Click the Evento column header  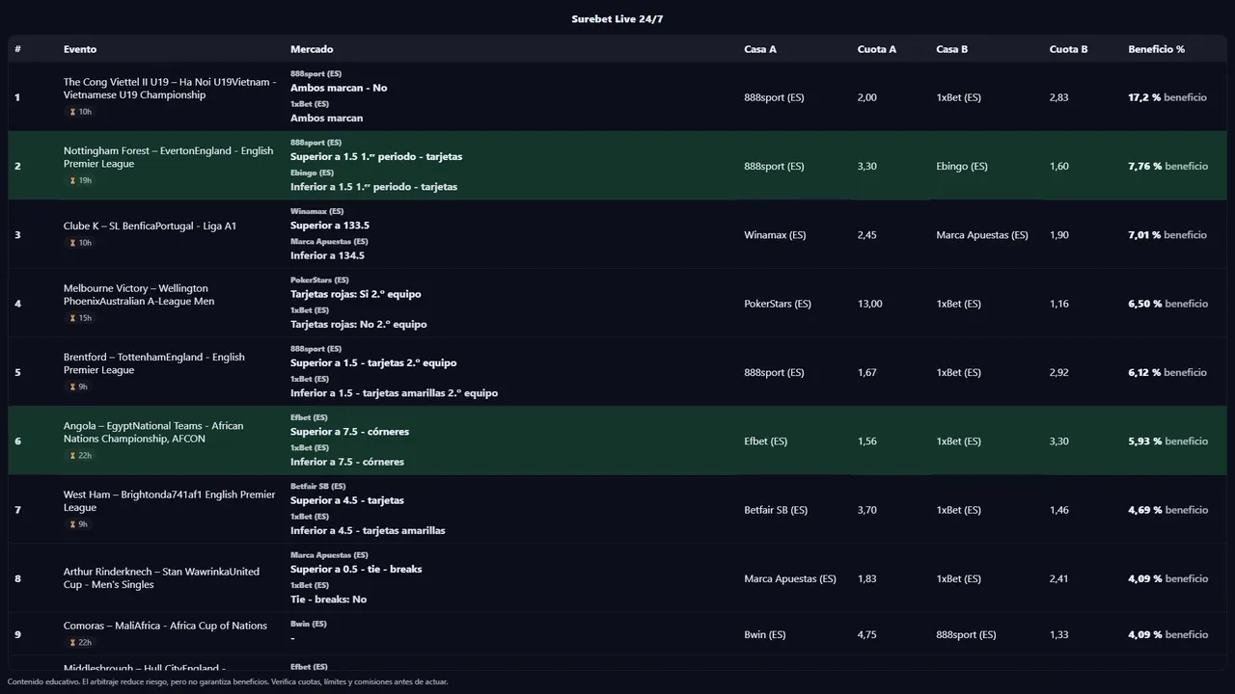point(80,49)
